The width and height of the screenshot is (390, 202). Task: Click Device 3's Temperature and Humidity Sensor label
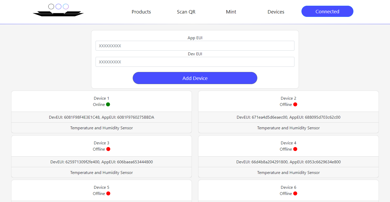pos(102,172)
